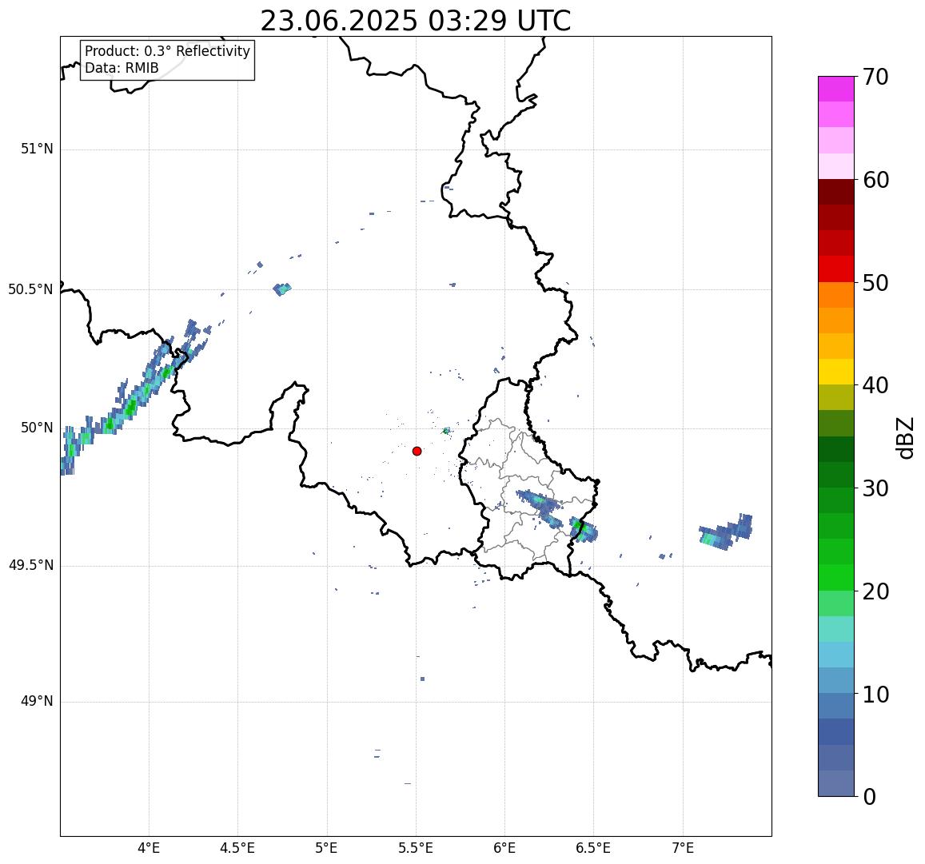Click the 49.5°N latitude label
The height and width of the screenshot is (864, 925).
pos(30,566)
